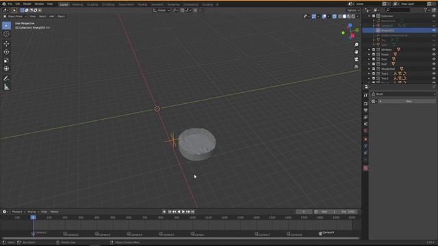Screen dimensions: 438x246
Task: Select material preview shading mode
Action: pyautogui.click(x=348, y=16)
